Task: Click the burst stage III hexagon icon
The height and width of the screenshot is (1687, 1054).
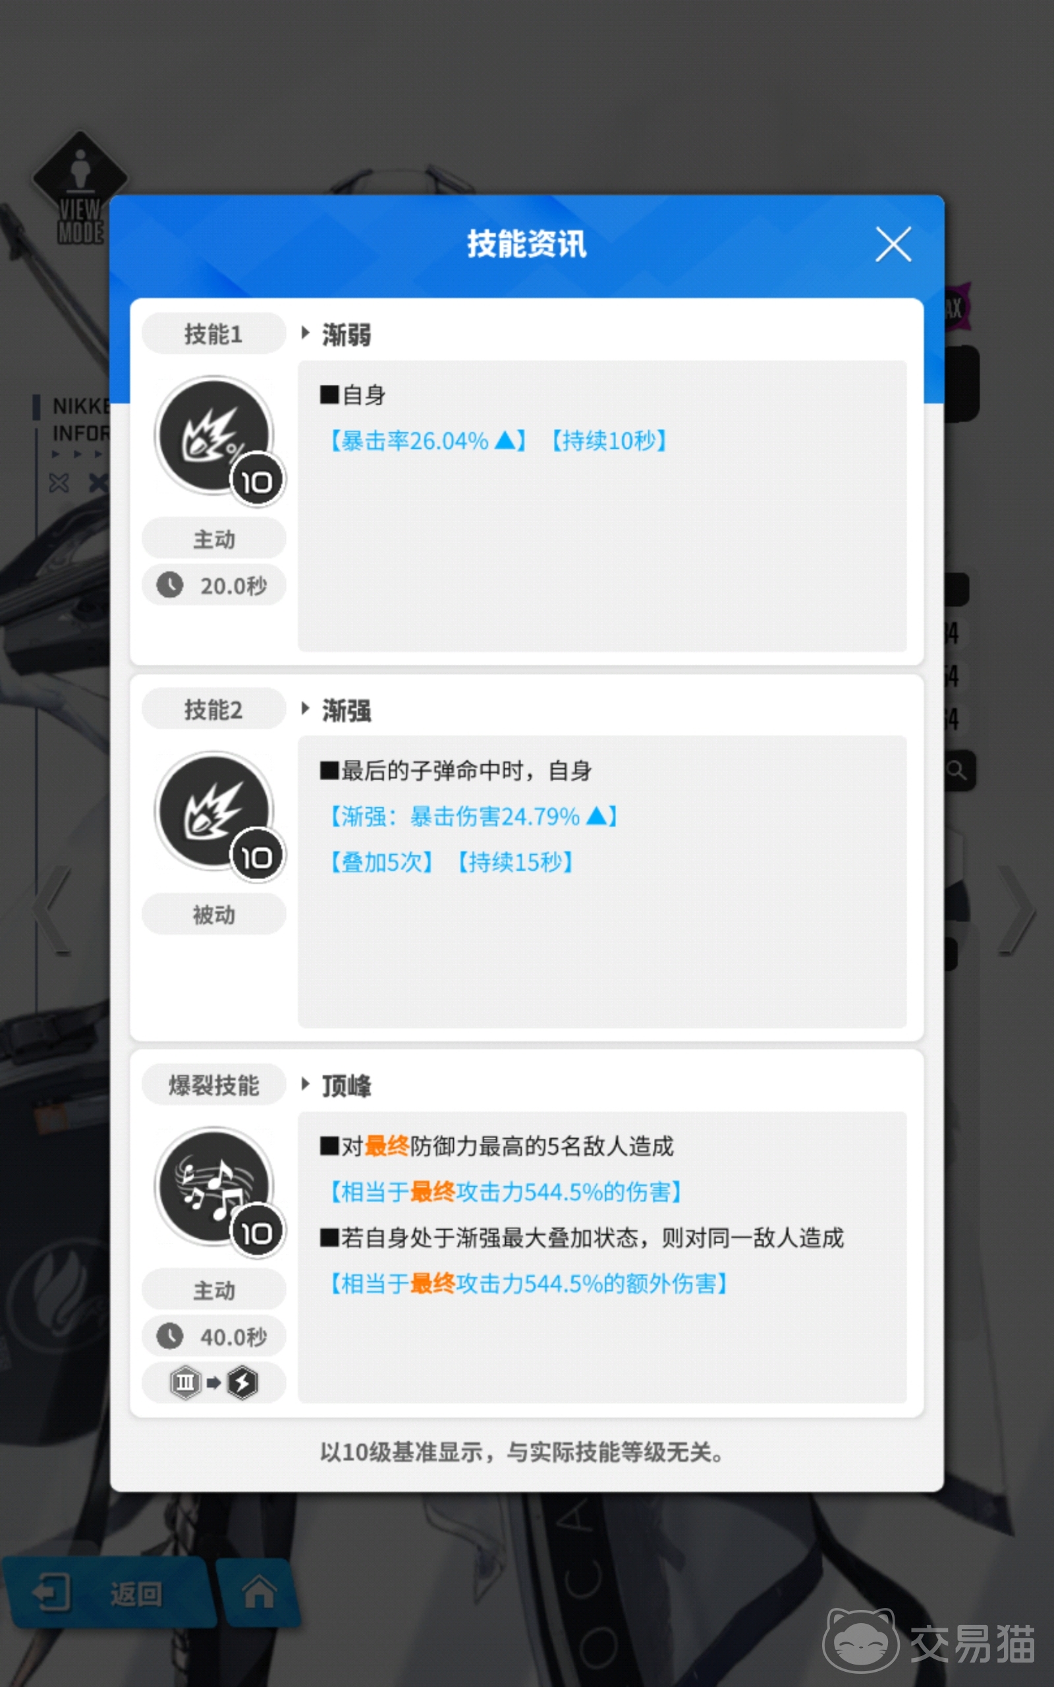Action: (185, 1383)
